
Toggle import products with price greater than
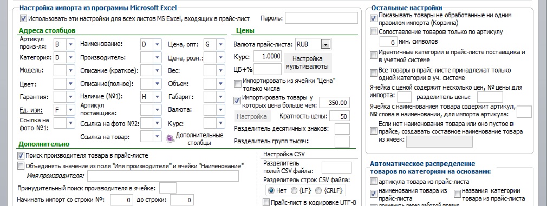pyautogui.click(x=238, y=101)
